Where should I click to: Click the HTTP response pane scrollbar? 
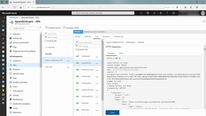pyautogui.click(x=205, y=49)
